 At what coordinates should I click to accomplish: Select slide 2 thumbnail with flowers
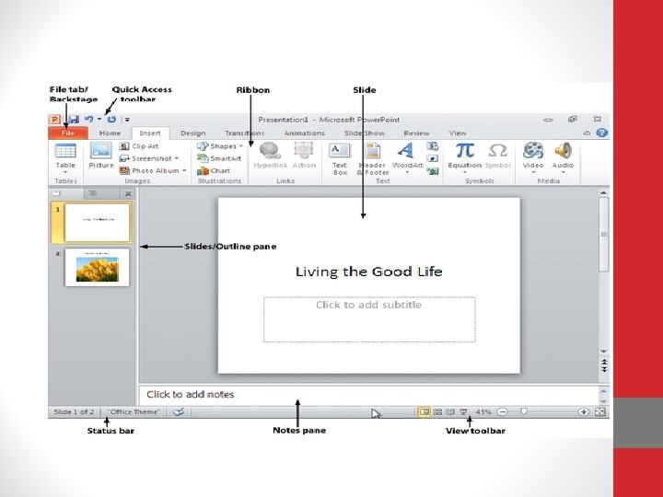click(97, 267)
